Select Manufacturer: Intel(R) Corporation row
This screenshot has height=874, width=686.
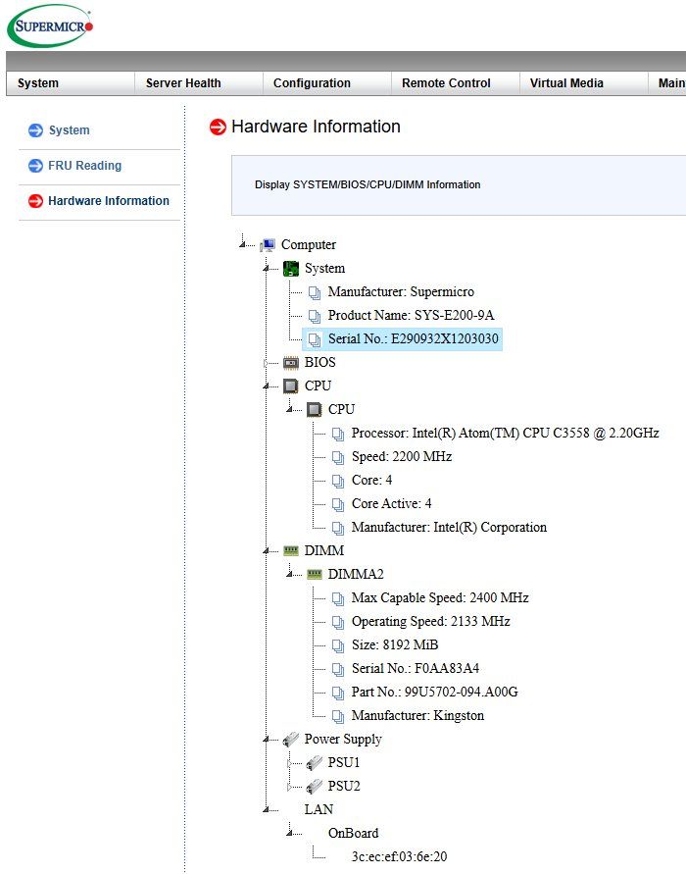coord(450,528)
